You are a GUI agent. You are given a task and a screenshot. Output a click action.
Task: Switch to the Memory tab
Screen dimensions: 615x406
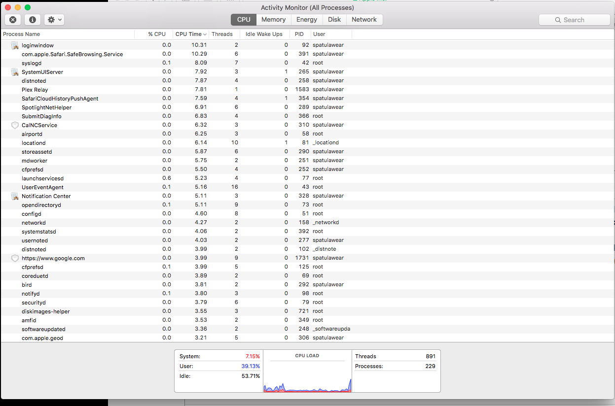pyautogui.click(x=273, y=20)
